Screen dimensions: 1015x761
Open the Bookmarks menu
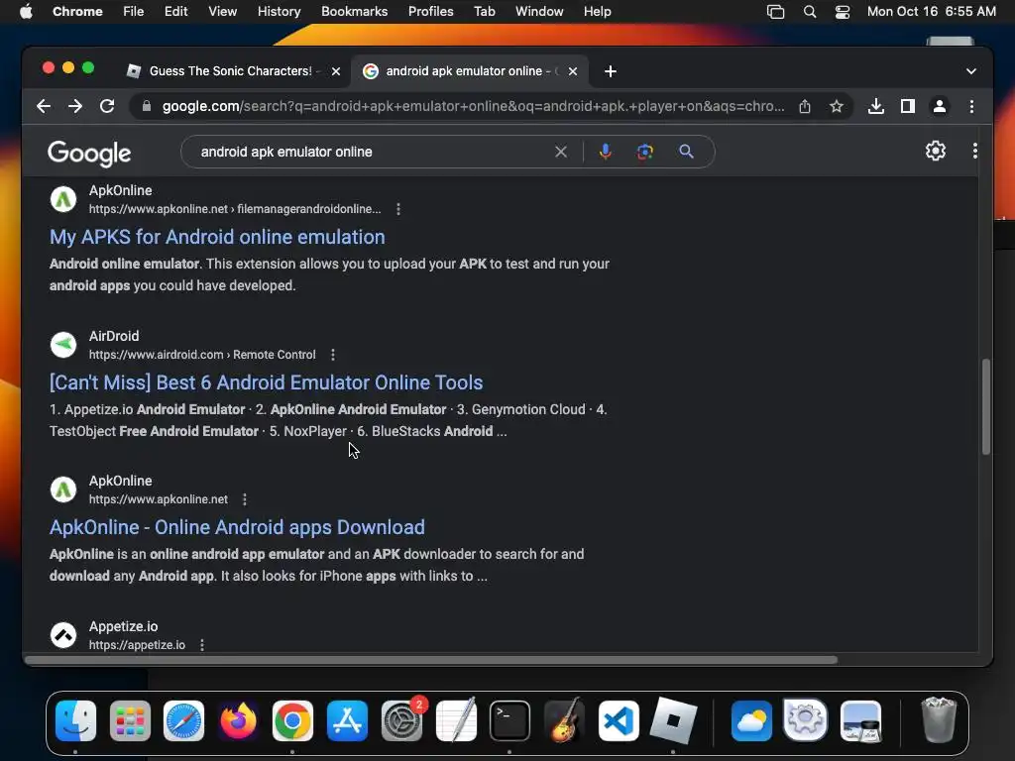coord(354,12)
